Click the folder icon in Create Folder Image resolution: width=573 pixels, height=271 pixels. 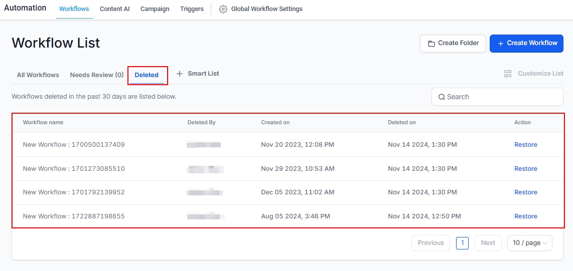tap(431, 44)
